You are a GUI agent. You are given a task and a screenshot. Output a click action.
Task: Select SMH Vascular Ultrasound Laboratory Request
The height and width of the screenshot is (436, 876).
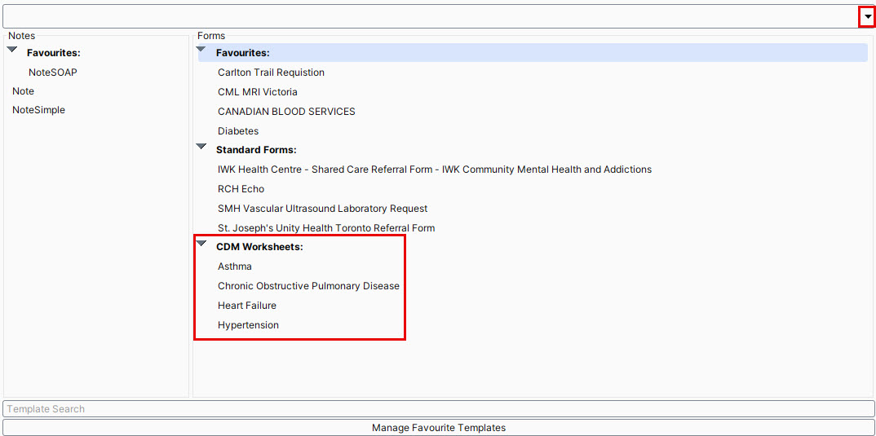point(322,209)
